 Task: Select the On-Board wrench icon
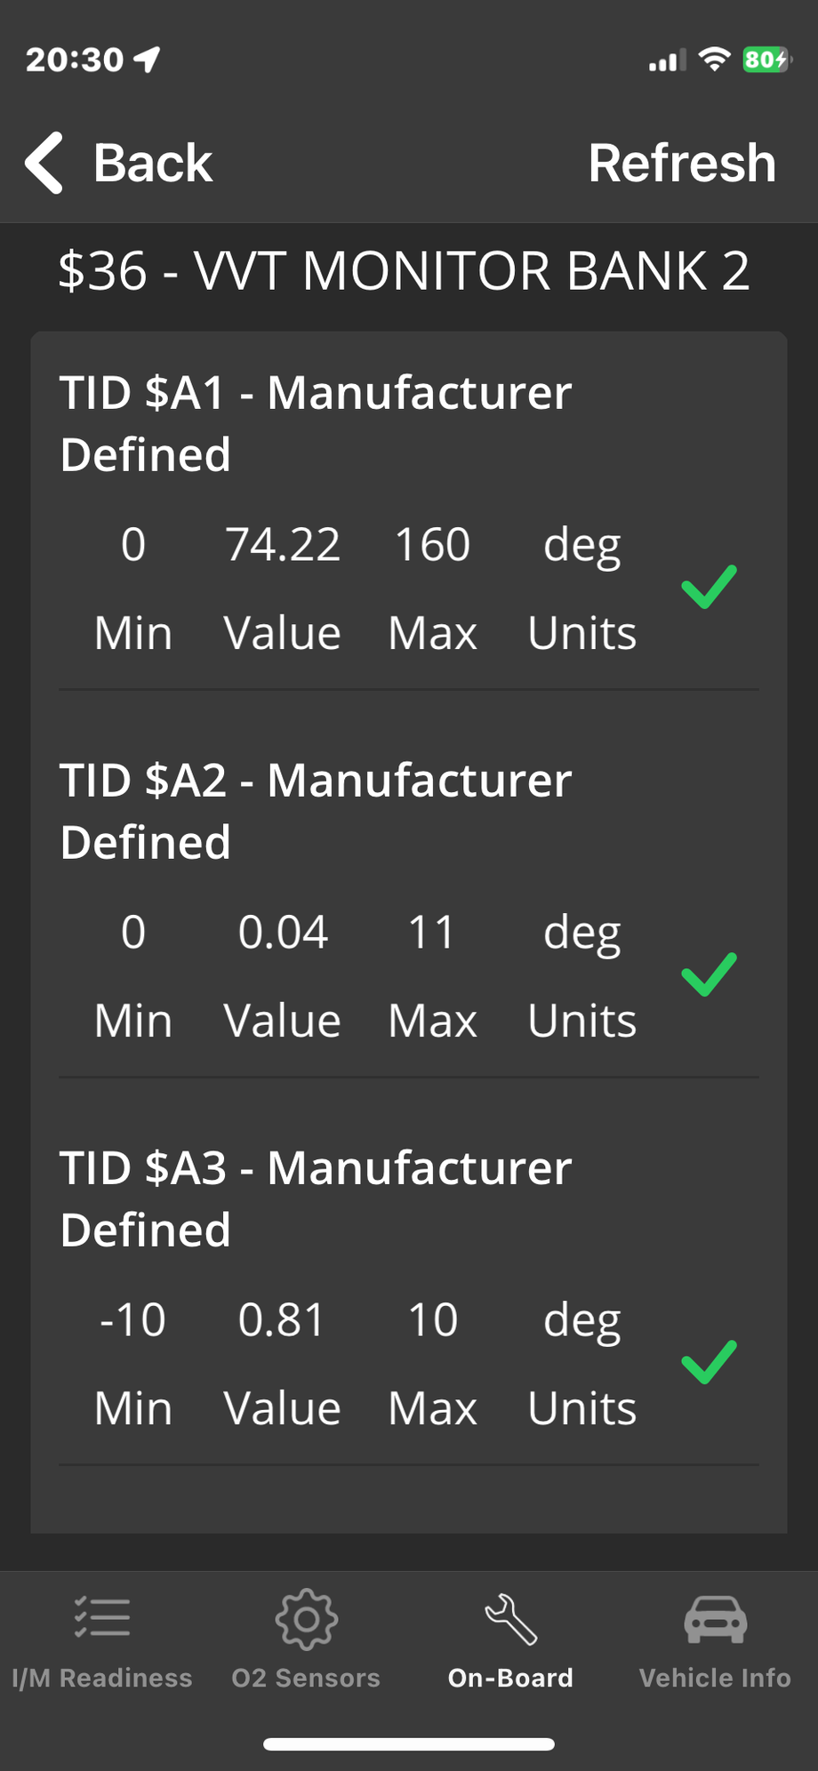[x=510, y=1619]
